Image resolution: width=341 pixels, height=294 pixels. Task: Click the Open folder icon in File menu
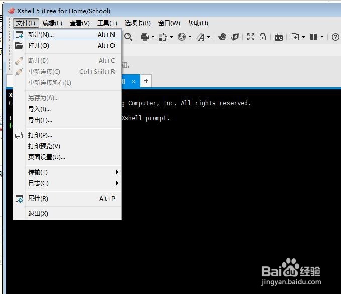click(19, 46)
